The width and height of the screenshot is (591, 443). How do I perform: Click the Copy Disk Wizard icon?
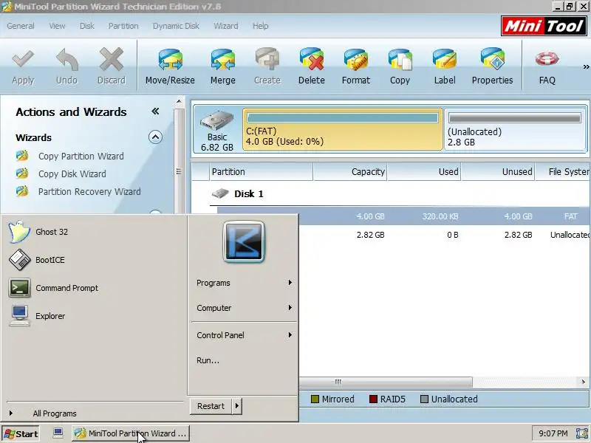click(22, 174)
